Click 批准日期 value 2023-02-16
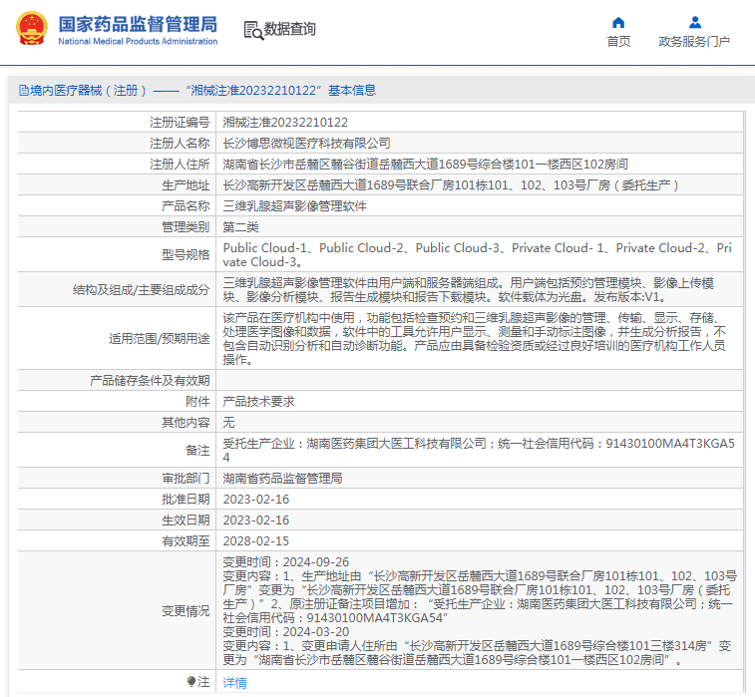The width and height of the screenshot is (755, 697). tap(256, 500)
